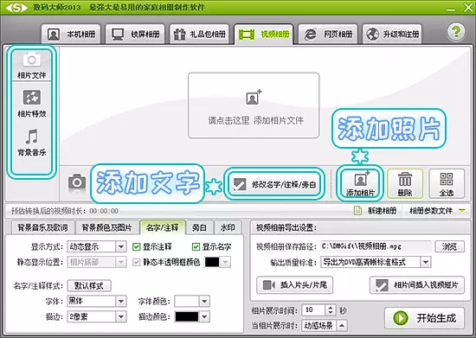This screenshot has width=476, height=338.
Task: Click the 请点击这里 添加相片文件 text
Action: coord(255,120)
